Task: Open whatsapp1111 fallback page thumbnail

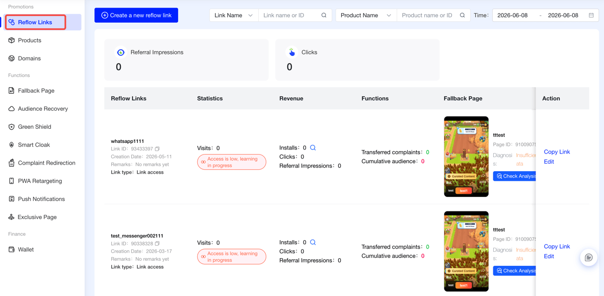Action: point(466,157)
